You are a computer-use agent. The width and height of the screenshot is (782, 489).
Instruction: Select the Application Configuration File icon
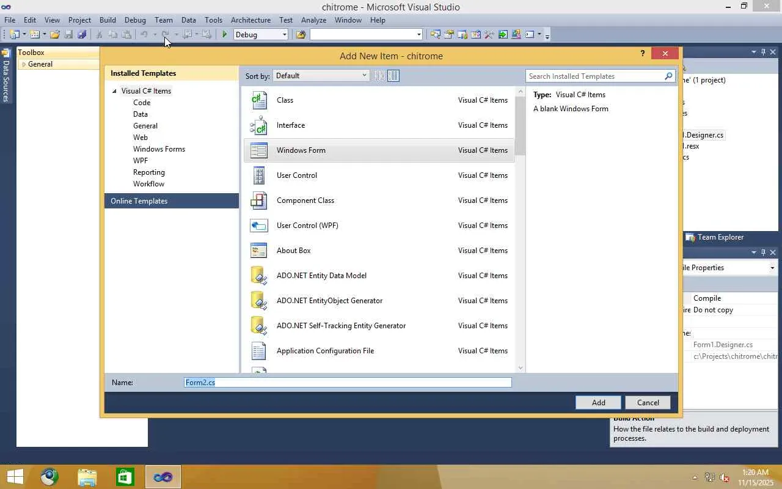point(259,351)
